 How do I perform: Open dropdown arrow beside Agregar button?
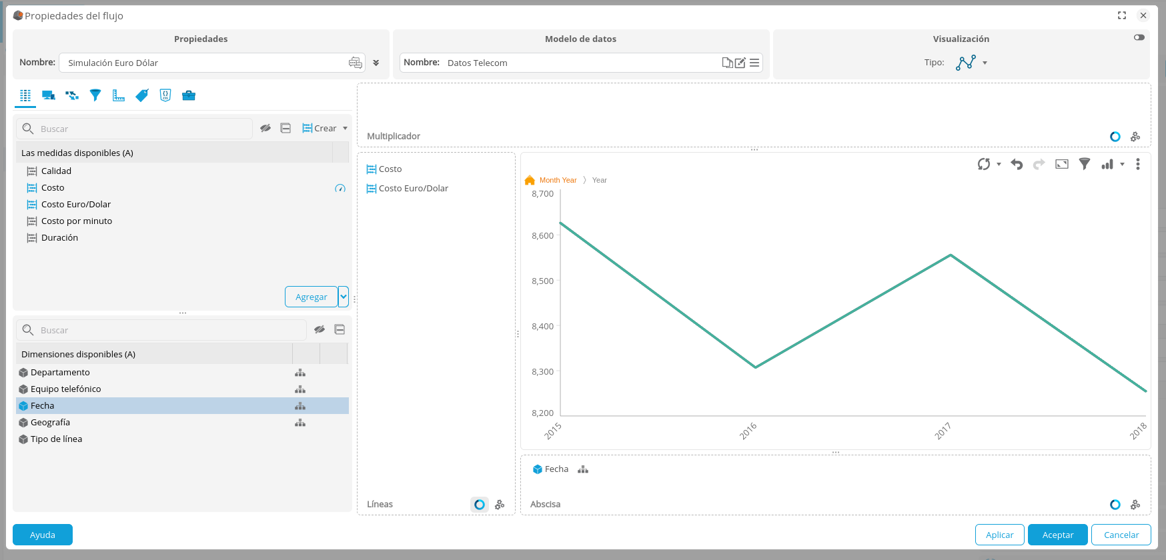[x=344, y=297]
